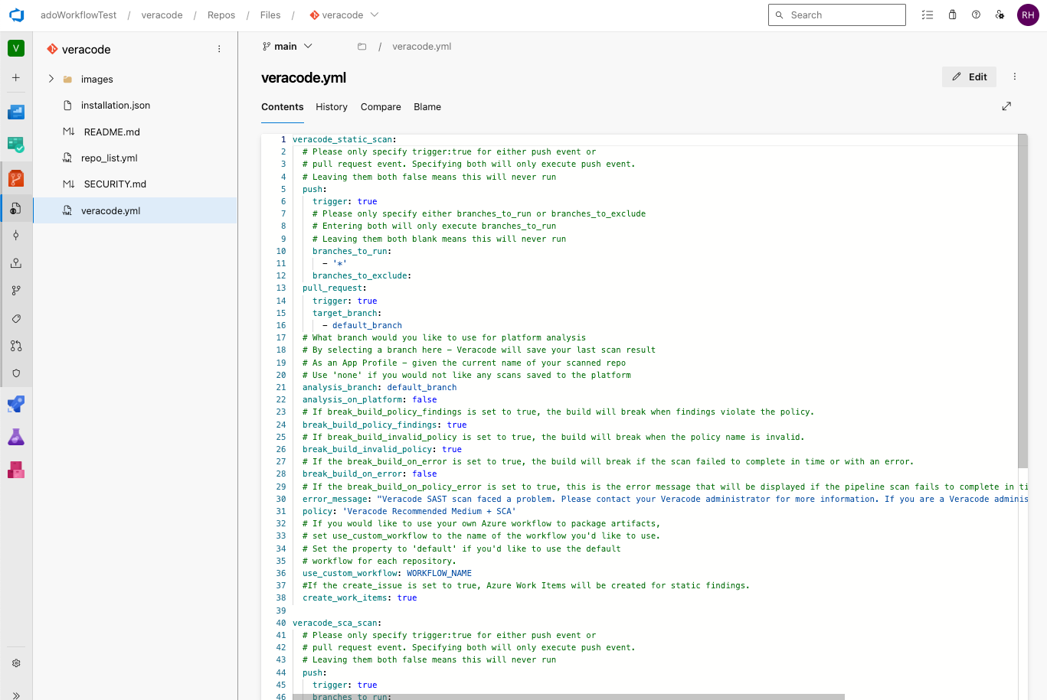1047x700 pixels.
Task: Switch to the Compare tab
Action: (x=381, y=107)
